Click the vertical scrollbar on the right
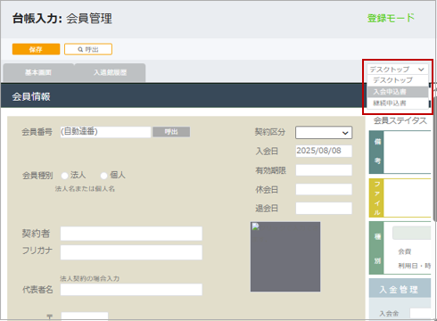Viewport: 437px width, 321px height. [x=435, y=159]
